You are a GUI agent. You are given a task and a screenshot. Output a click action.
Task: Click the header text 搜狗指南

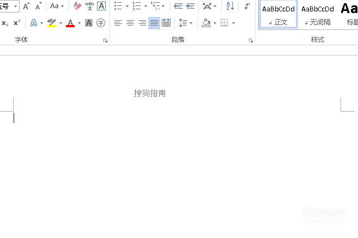point(150,93)
